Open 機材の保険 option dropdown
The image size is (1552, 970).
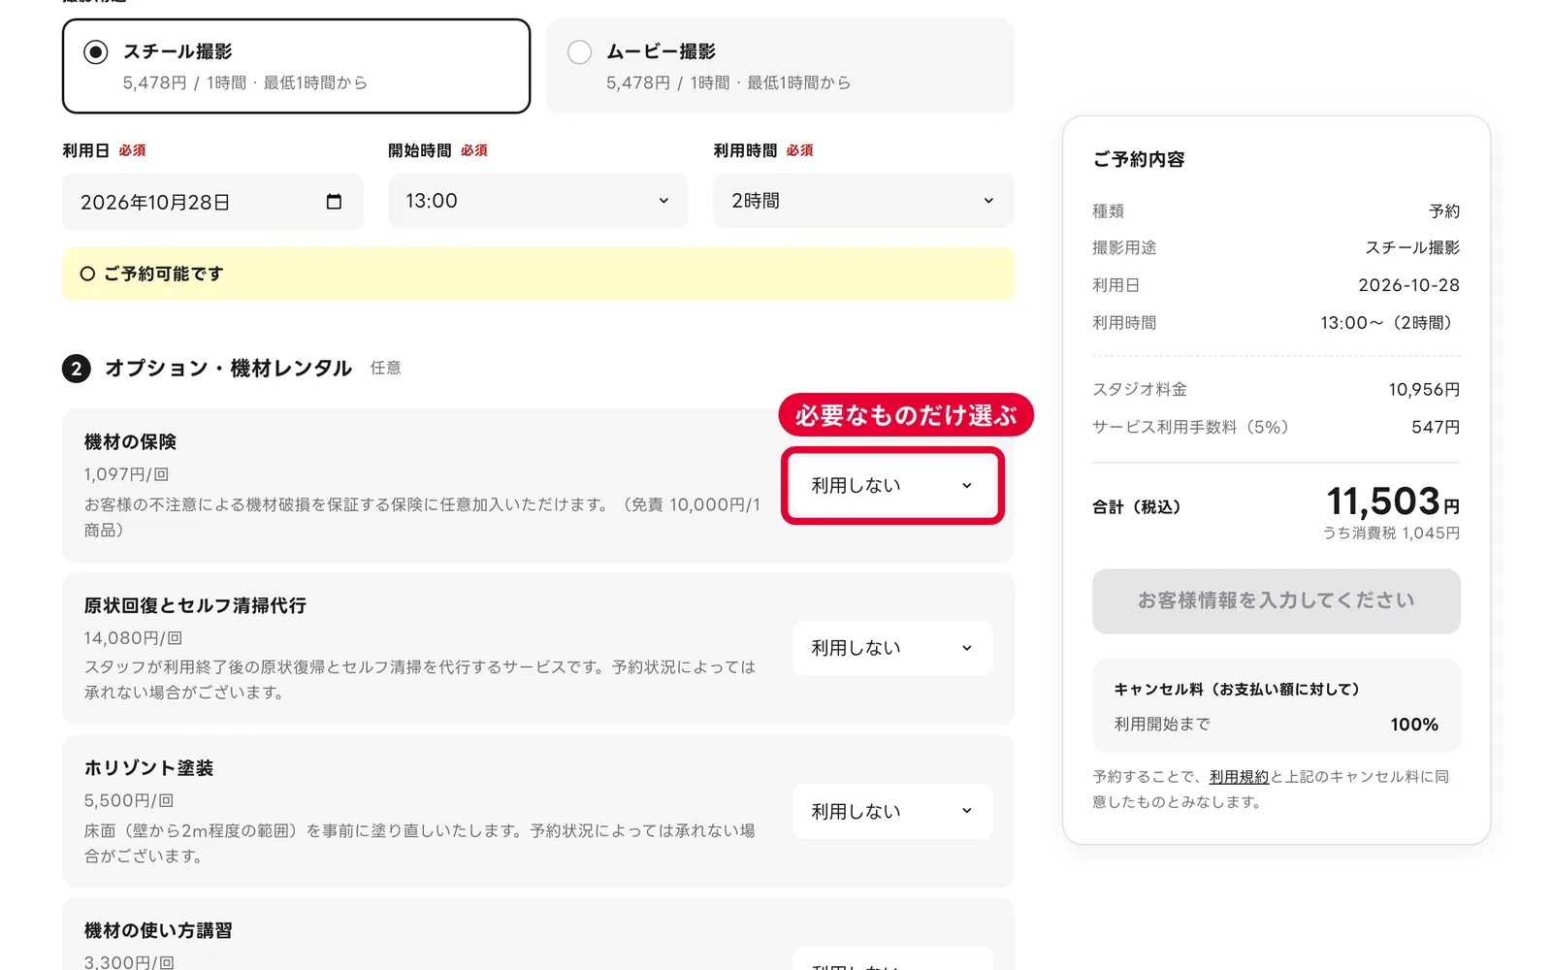coord(892,485)
